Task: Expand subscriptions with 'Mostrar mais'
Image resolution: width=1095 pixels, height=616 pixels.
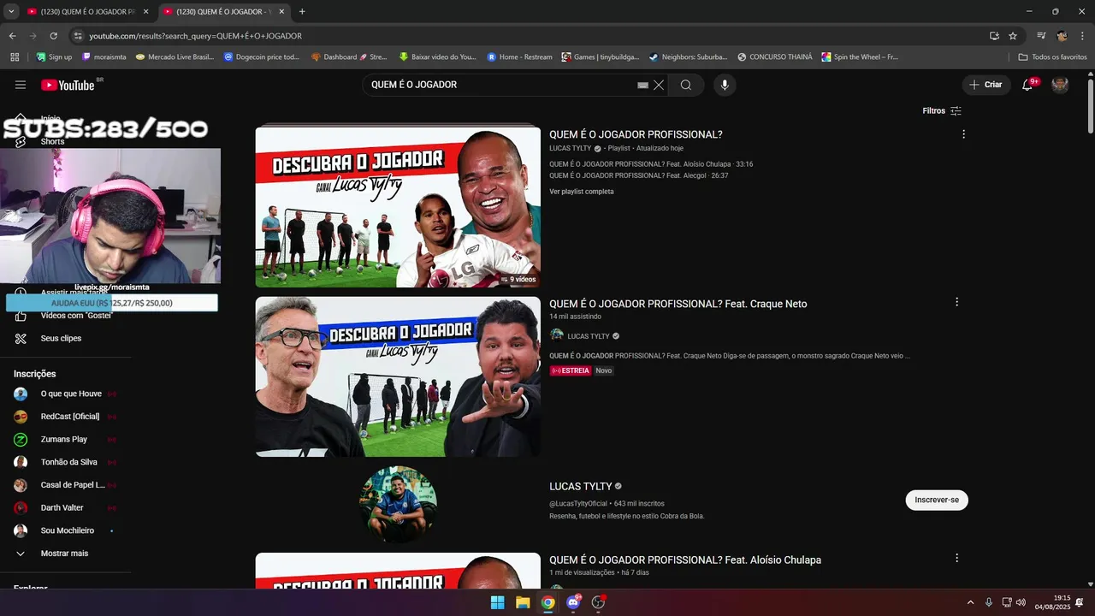Action: tap(65, 554)
